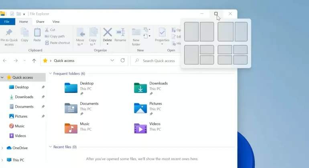Click the Quick access address bar path
This screenshot has height=168, width=309.
point(64,60)
